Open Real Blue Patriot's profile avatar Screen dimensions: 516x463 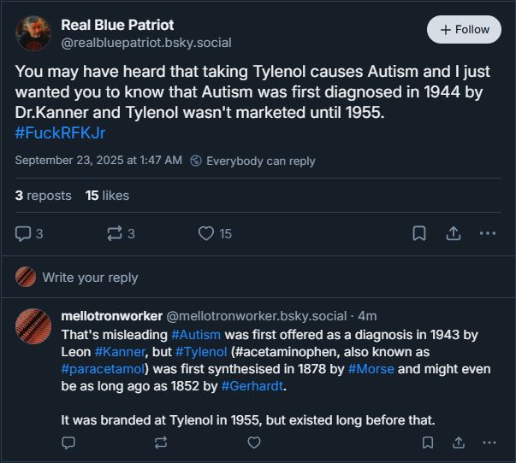[33, 33]
